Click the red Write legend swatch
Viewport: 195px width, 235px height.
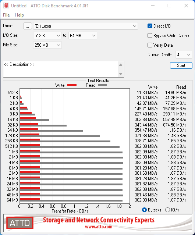[x=72, y=85]
